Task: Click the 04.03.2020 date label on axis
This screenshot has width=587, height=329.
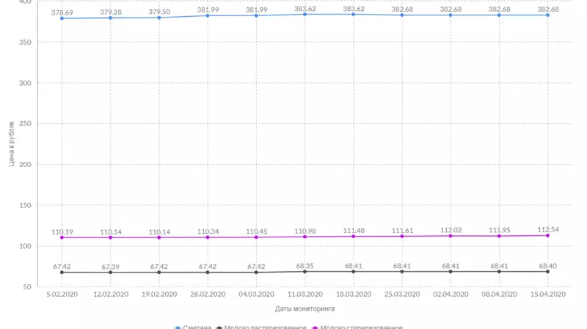Action: pos(256,294)
